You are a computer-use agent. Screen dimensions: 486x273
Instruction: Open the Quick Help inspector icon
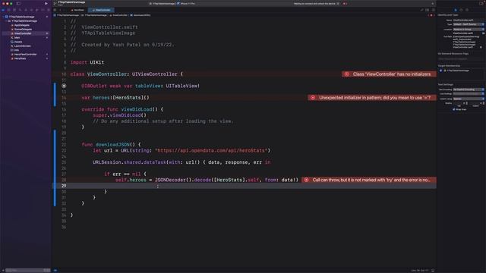(x=467, y=10)
